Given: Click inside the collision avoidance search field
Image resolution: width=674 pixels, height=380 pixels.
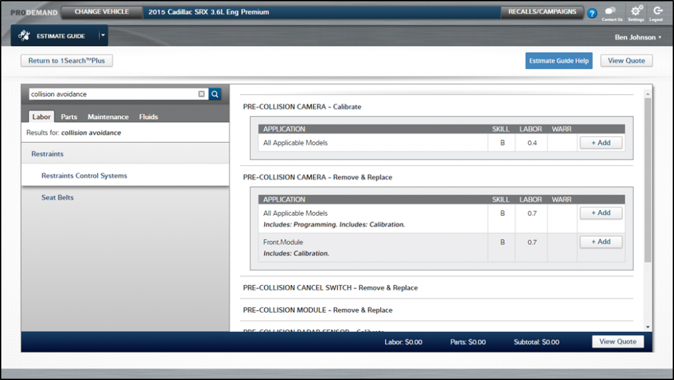Looking at the screenshot, I should (112, 94).
